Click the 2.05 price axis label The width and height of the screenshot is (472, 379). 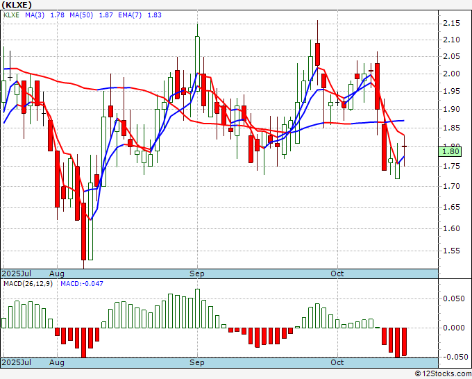click(x=452, y=57)
